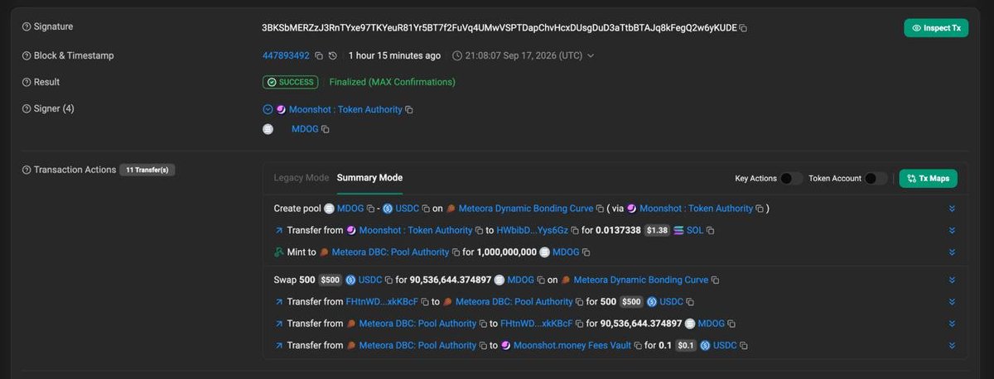Open the MDOG signer link
Screen dimensions: 994x379
click(x=305, y=129)
